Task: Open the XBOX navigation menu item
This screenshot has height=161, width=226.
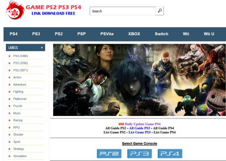Action: [x=134, y=34]
